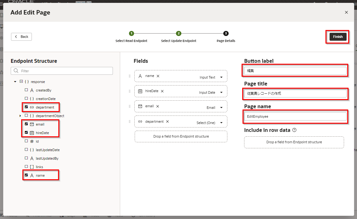Go to the Select Update Endpoint step
The height and width of the screenshot is (219, 357).
[x=178, y=33]
